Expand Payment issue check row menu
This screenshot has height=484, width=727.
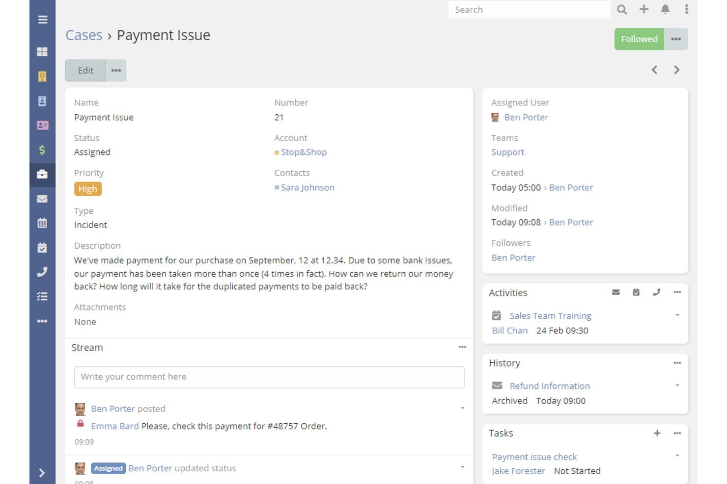(x=677, y=456)
